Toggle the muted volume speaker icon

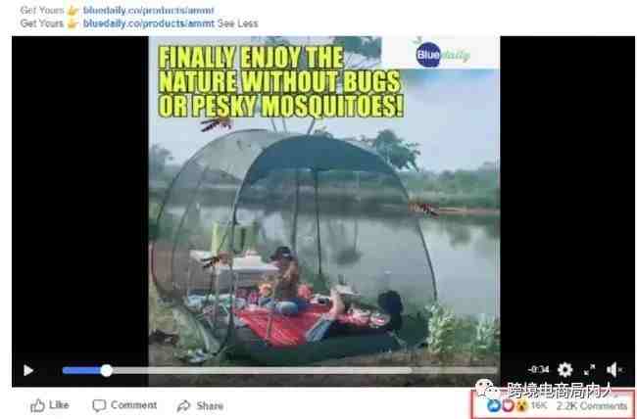pyautogui.click(x=614, y=370)
